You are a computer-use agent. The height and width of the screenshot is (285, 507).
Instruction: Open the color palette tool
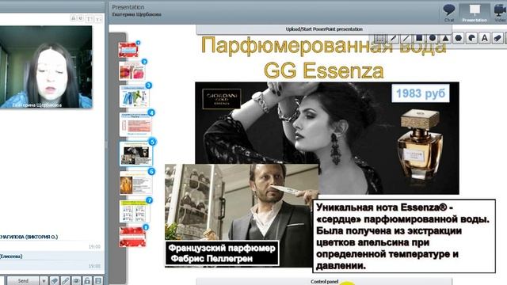[471, 39]
